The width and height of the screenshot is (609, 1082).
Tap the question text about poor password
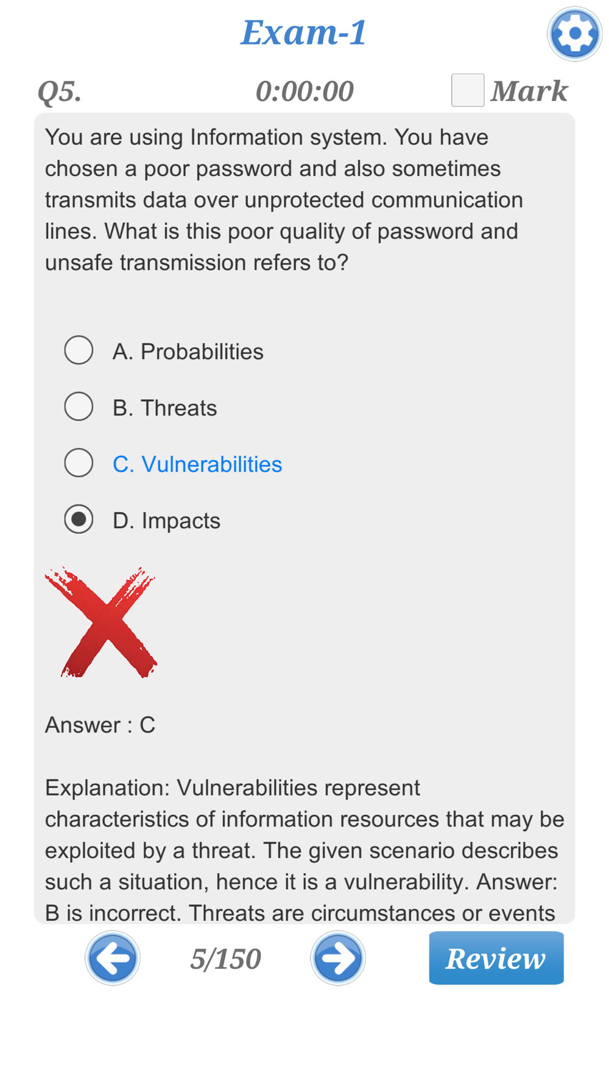[284, 200]
